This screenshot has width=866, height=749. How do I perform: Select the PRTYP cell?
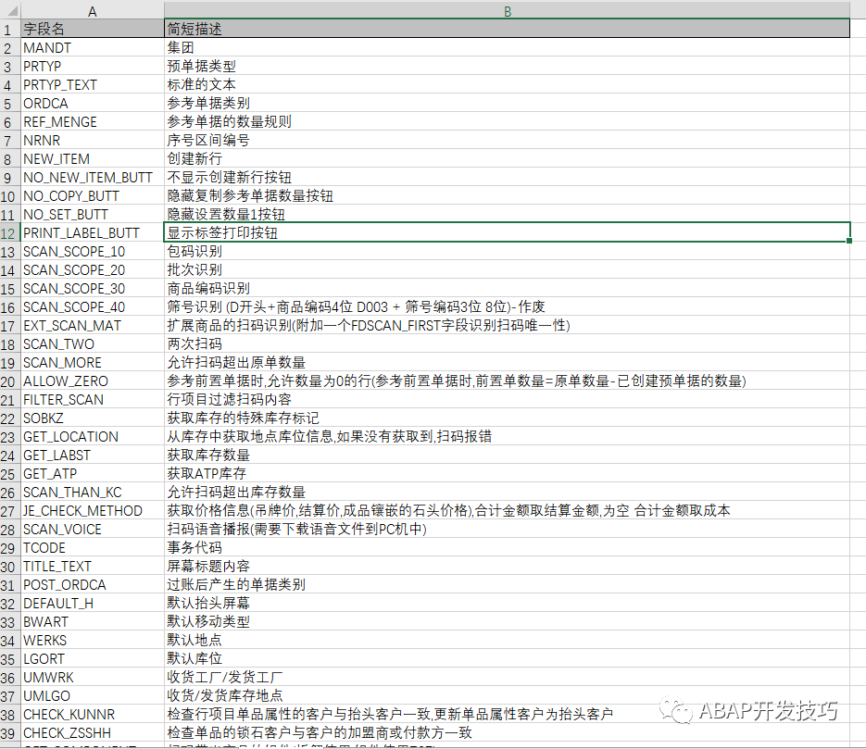point(93,67)
